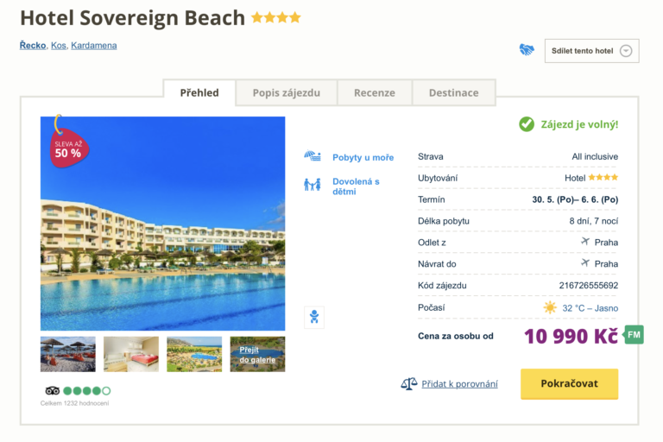
Task: Open the Kardamena location link
Action: [94, 45]
